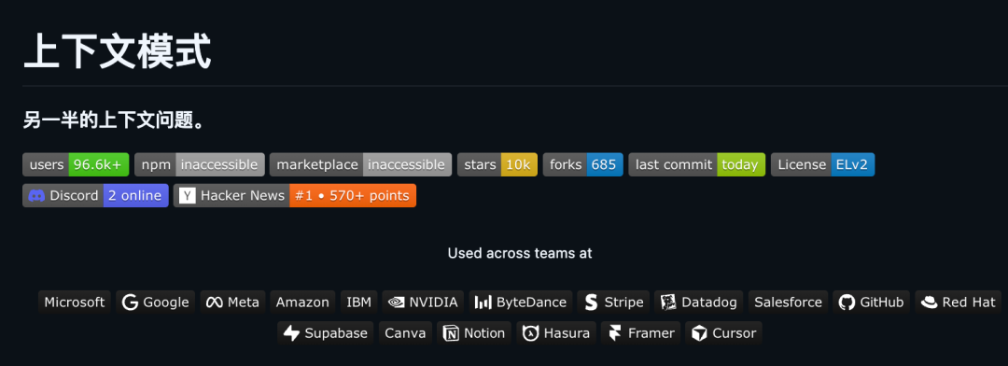Click the ByteDance bars logo
This screenshot has width=1008, height=366.
(x=483, y=303)
